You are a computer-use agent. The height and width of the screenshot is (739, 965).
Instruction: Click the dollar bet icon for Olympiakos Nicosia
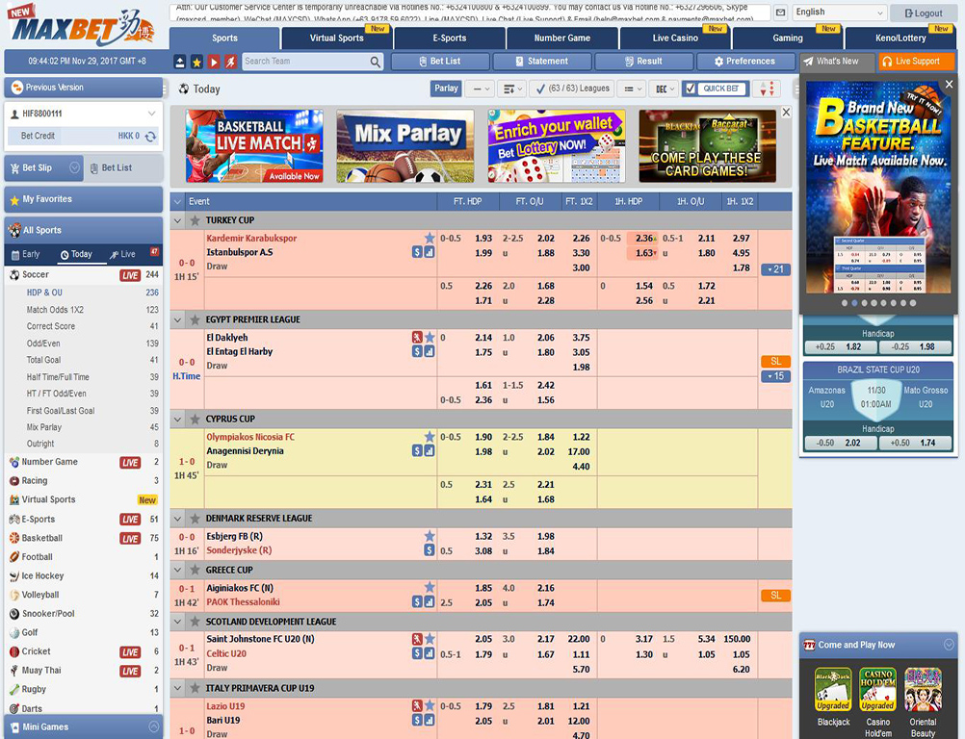[417, 449]
